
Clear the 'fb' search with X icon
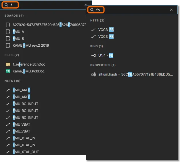click(x=171, y=10)
